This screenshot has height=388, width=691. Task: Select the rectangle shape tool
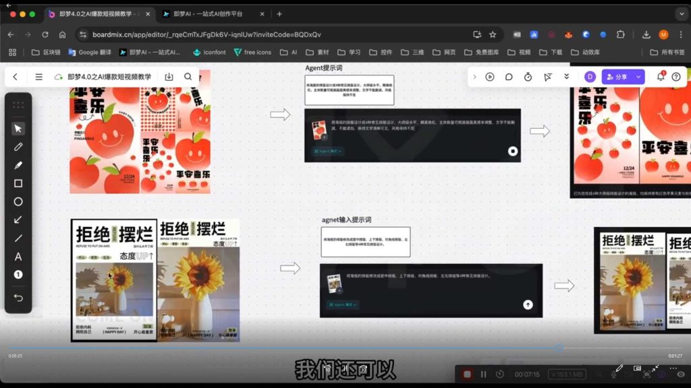(x=18, y=183)
